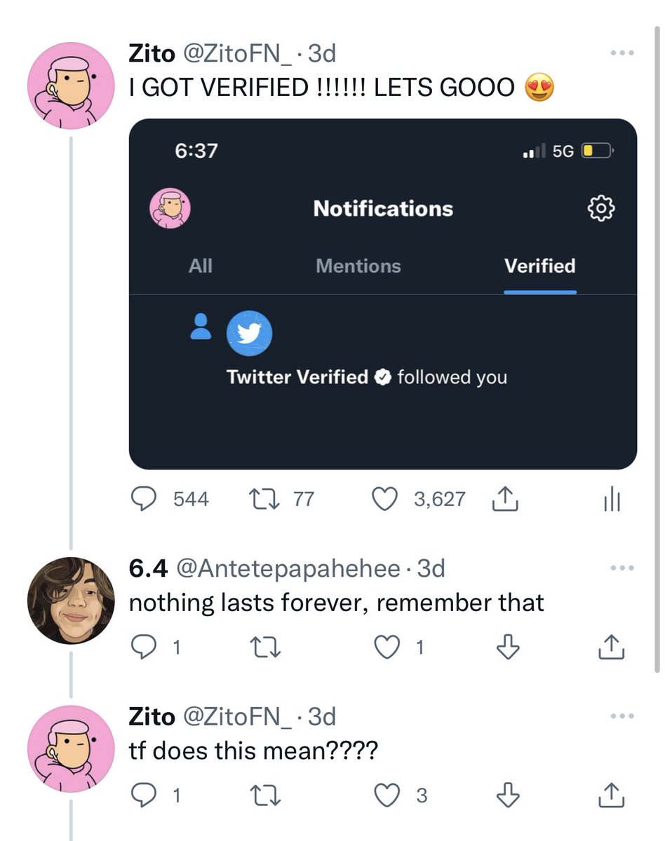Viewport: 665px width, 841px height.
Task: Open more options on Zito's bottom reply
Action: (x=622, y=717)
